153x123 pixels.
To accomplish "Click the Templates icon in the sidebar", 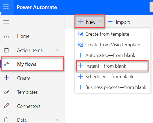I will 7,92.
